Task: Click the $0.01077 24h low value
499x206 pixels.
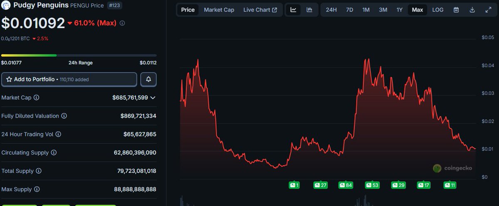Action: click(11, 63)
